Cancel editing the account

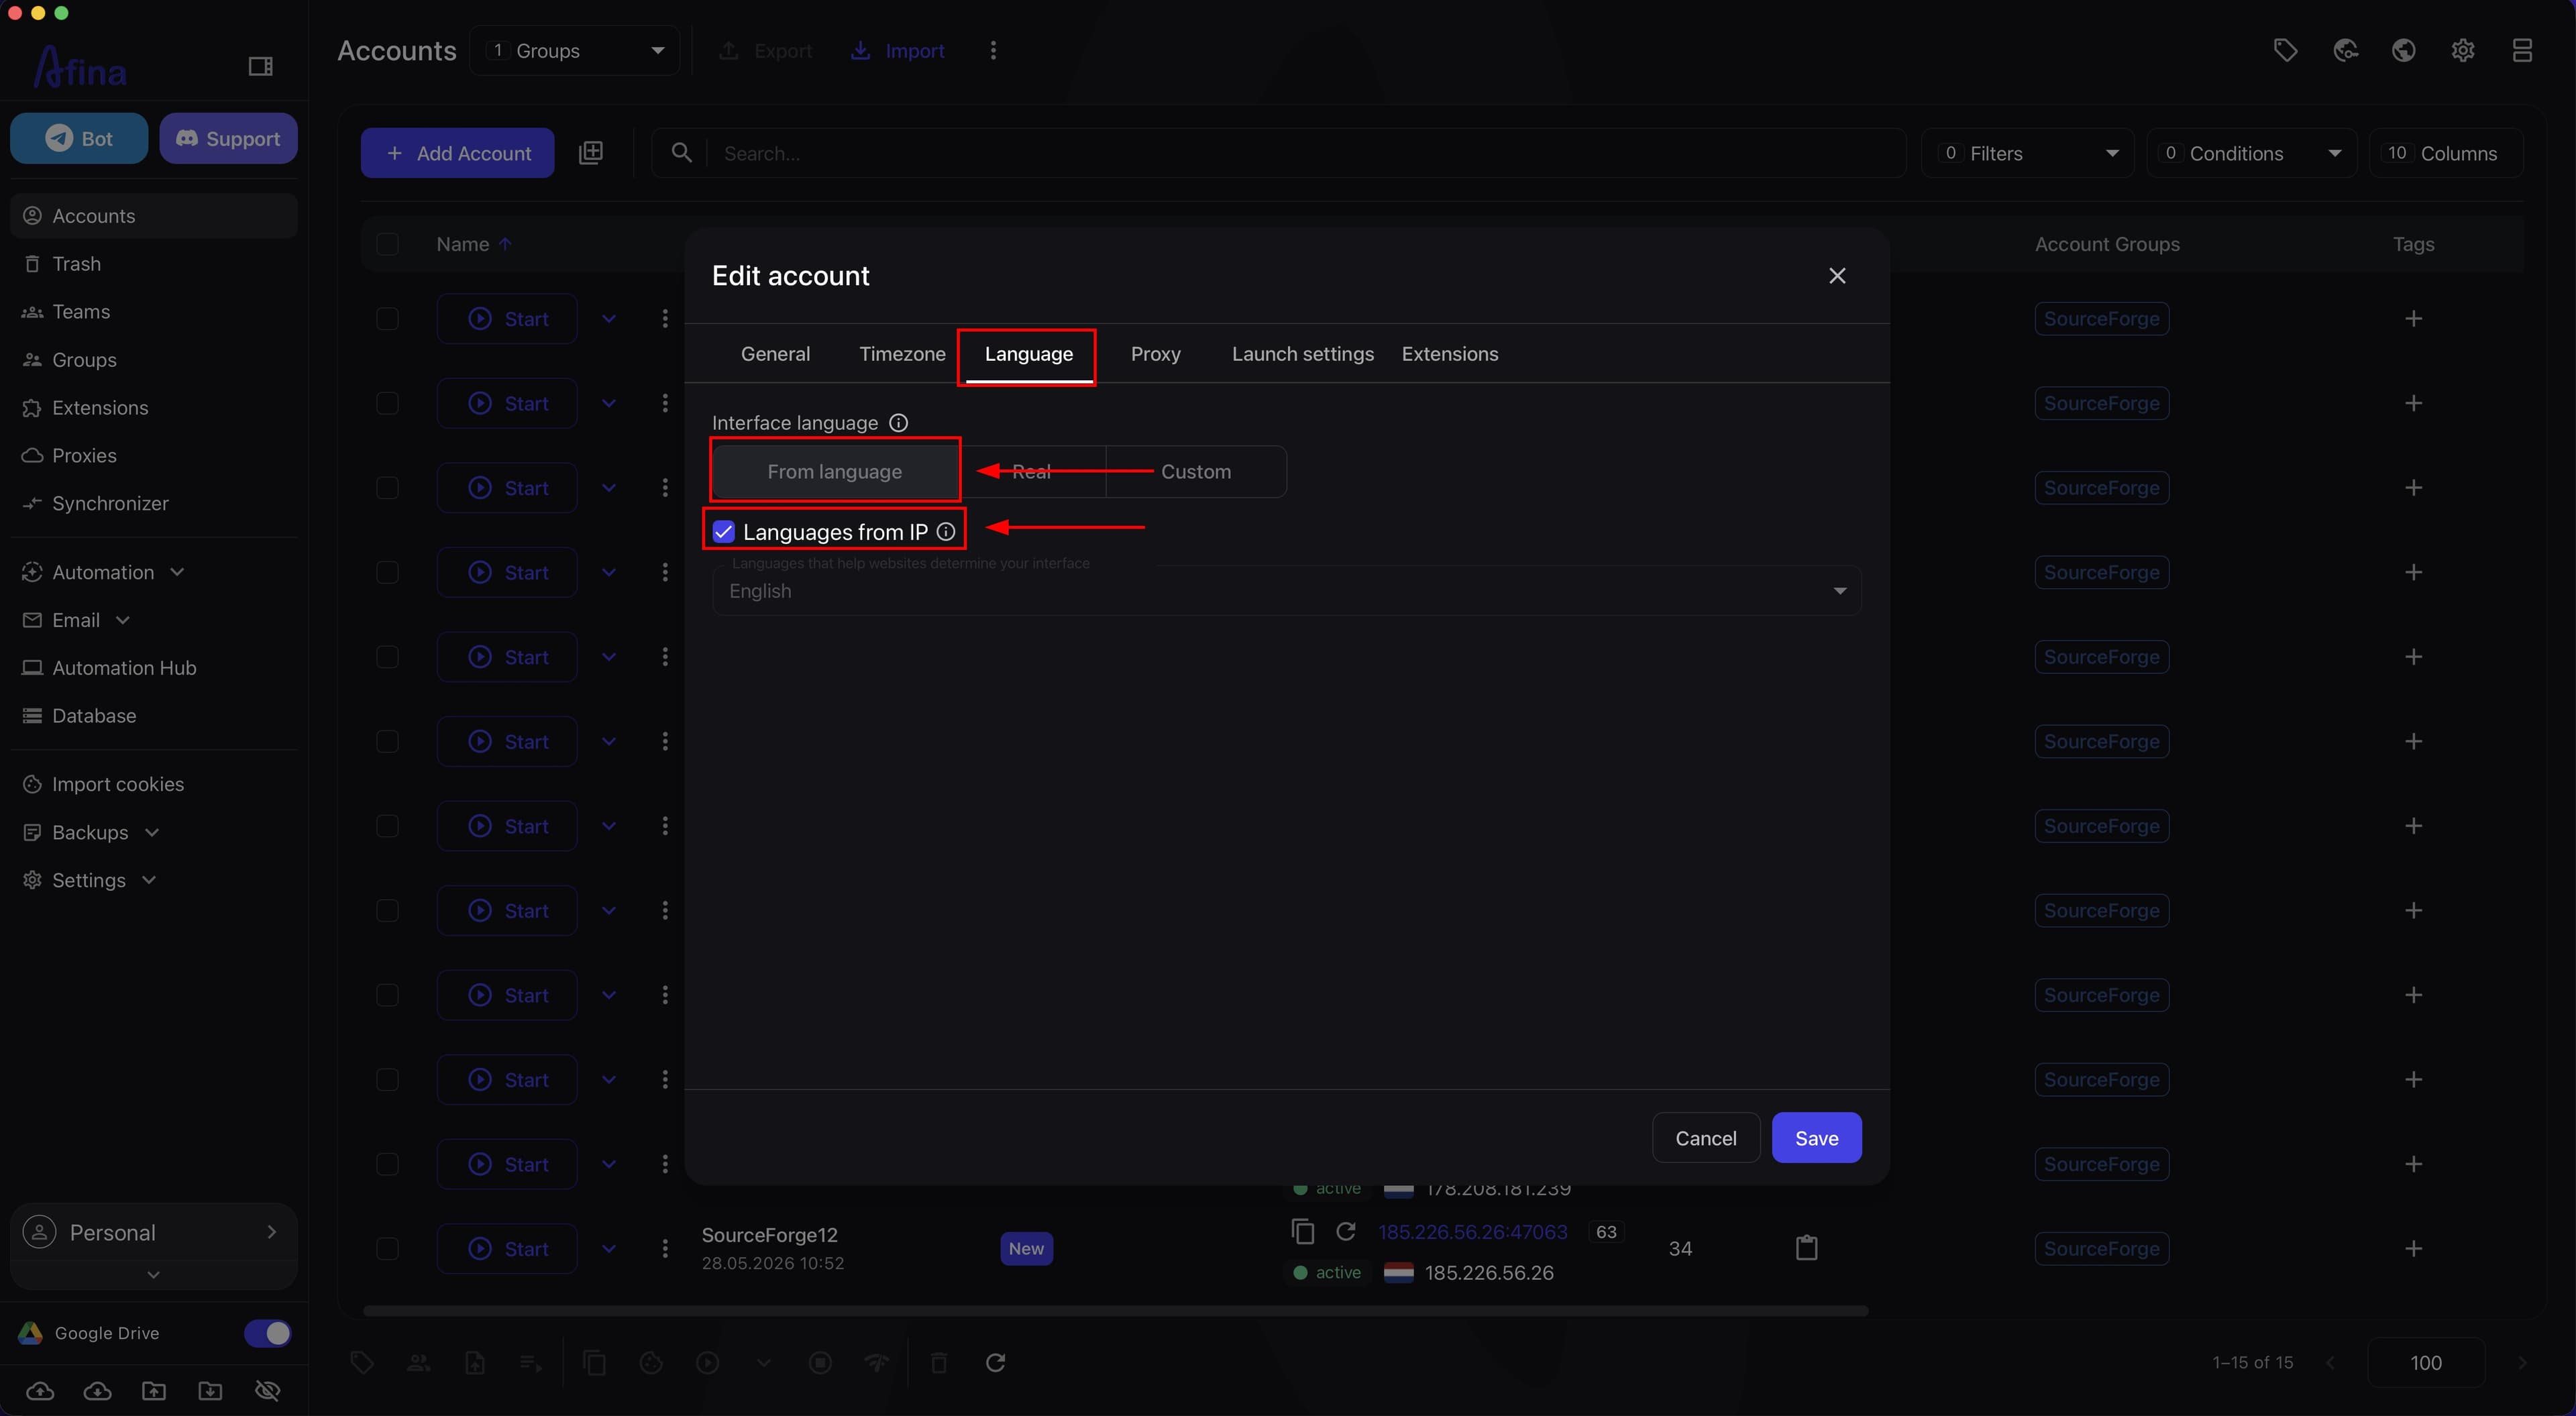pos(1705,1138)
